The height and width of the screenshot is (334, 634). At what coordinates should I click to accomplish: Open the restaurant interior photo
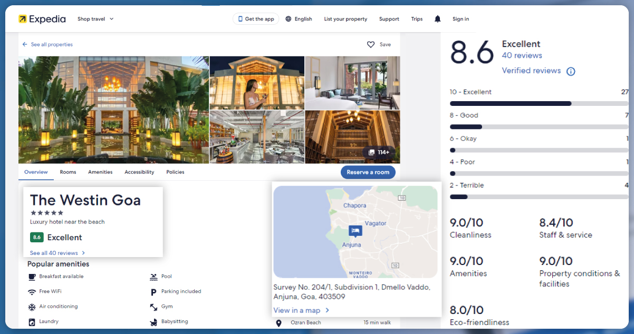pos(257,137)
